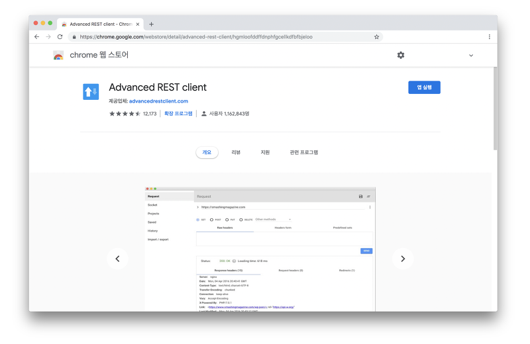530x344 pixels.
Task: Click the 앱 실행 launch button
Action: 424,87
